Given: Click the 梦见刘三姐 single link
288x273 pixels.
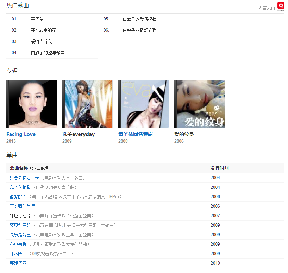Looking at the screenshot, I should [20, 225].
